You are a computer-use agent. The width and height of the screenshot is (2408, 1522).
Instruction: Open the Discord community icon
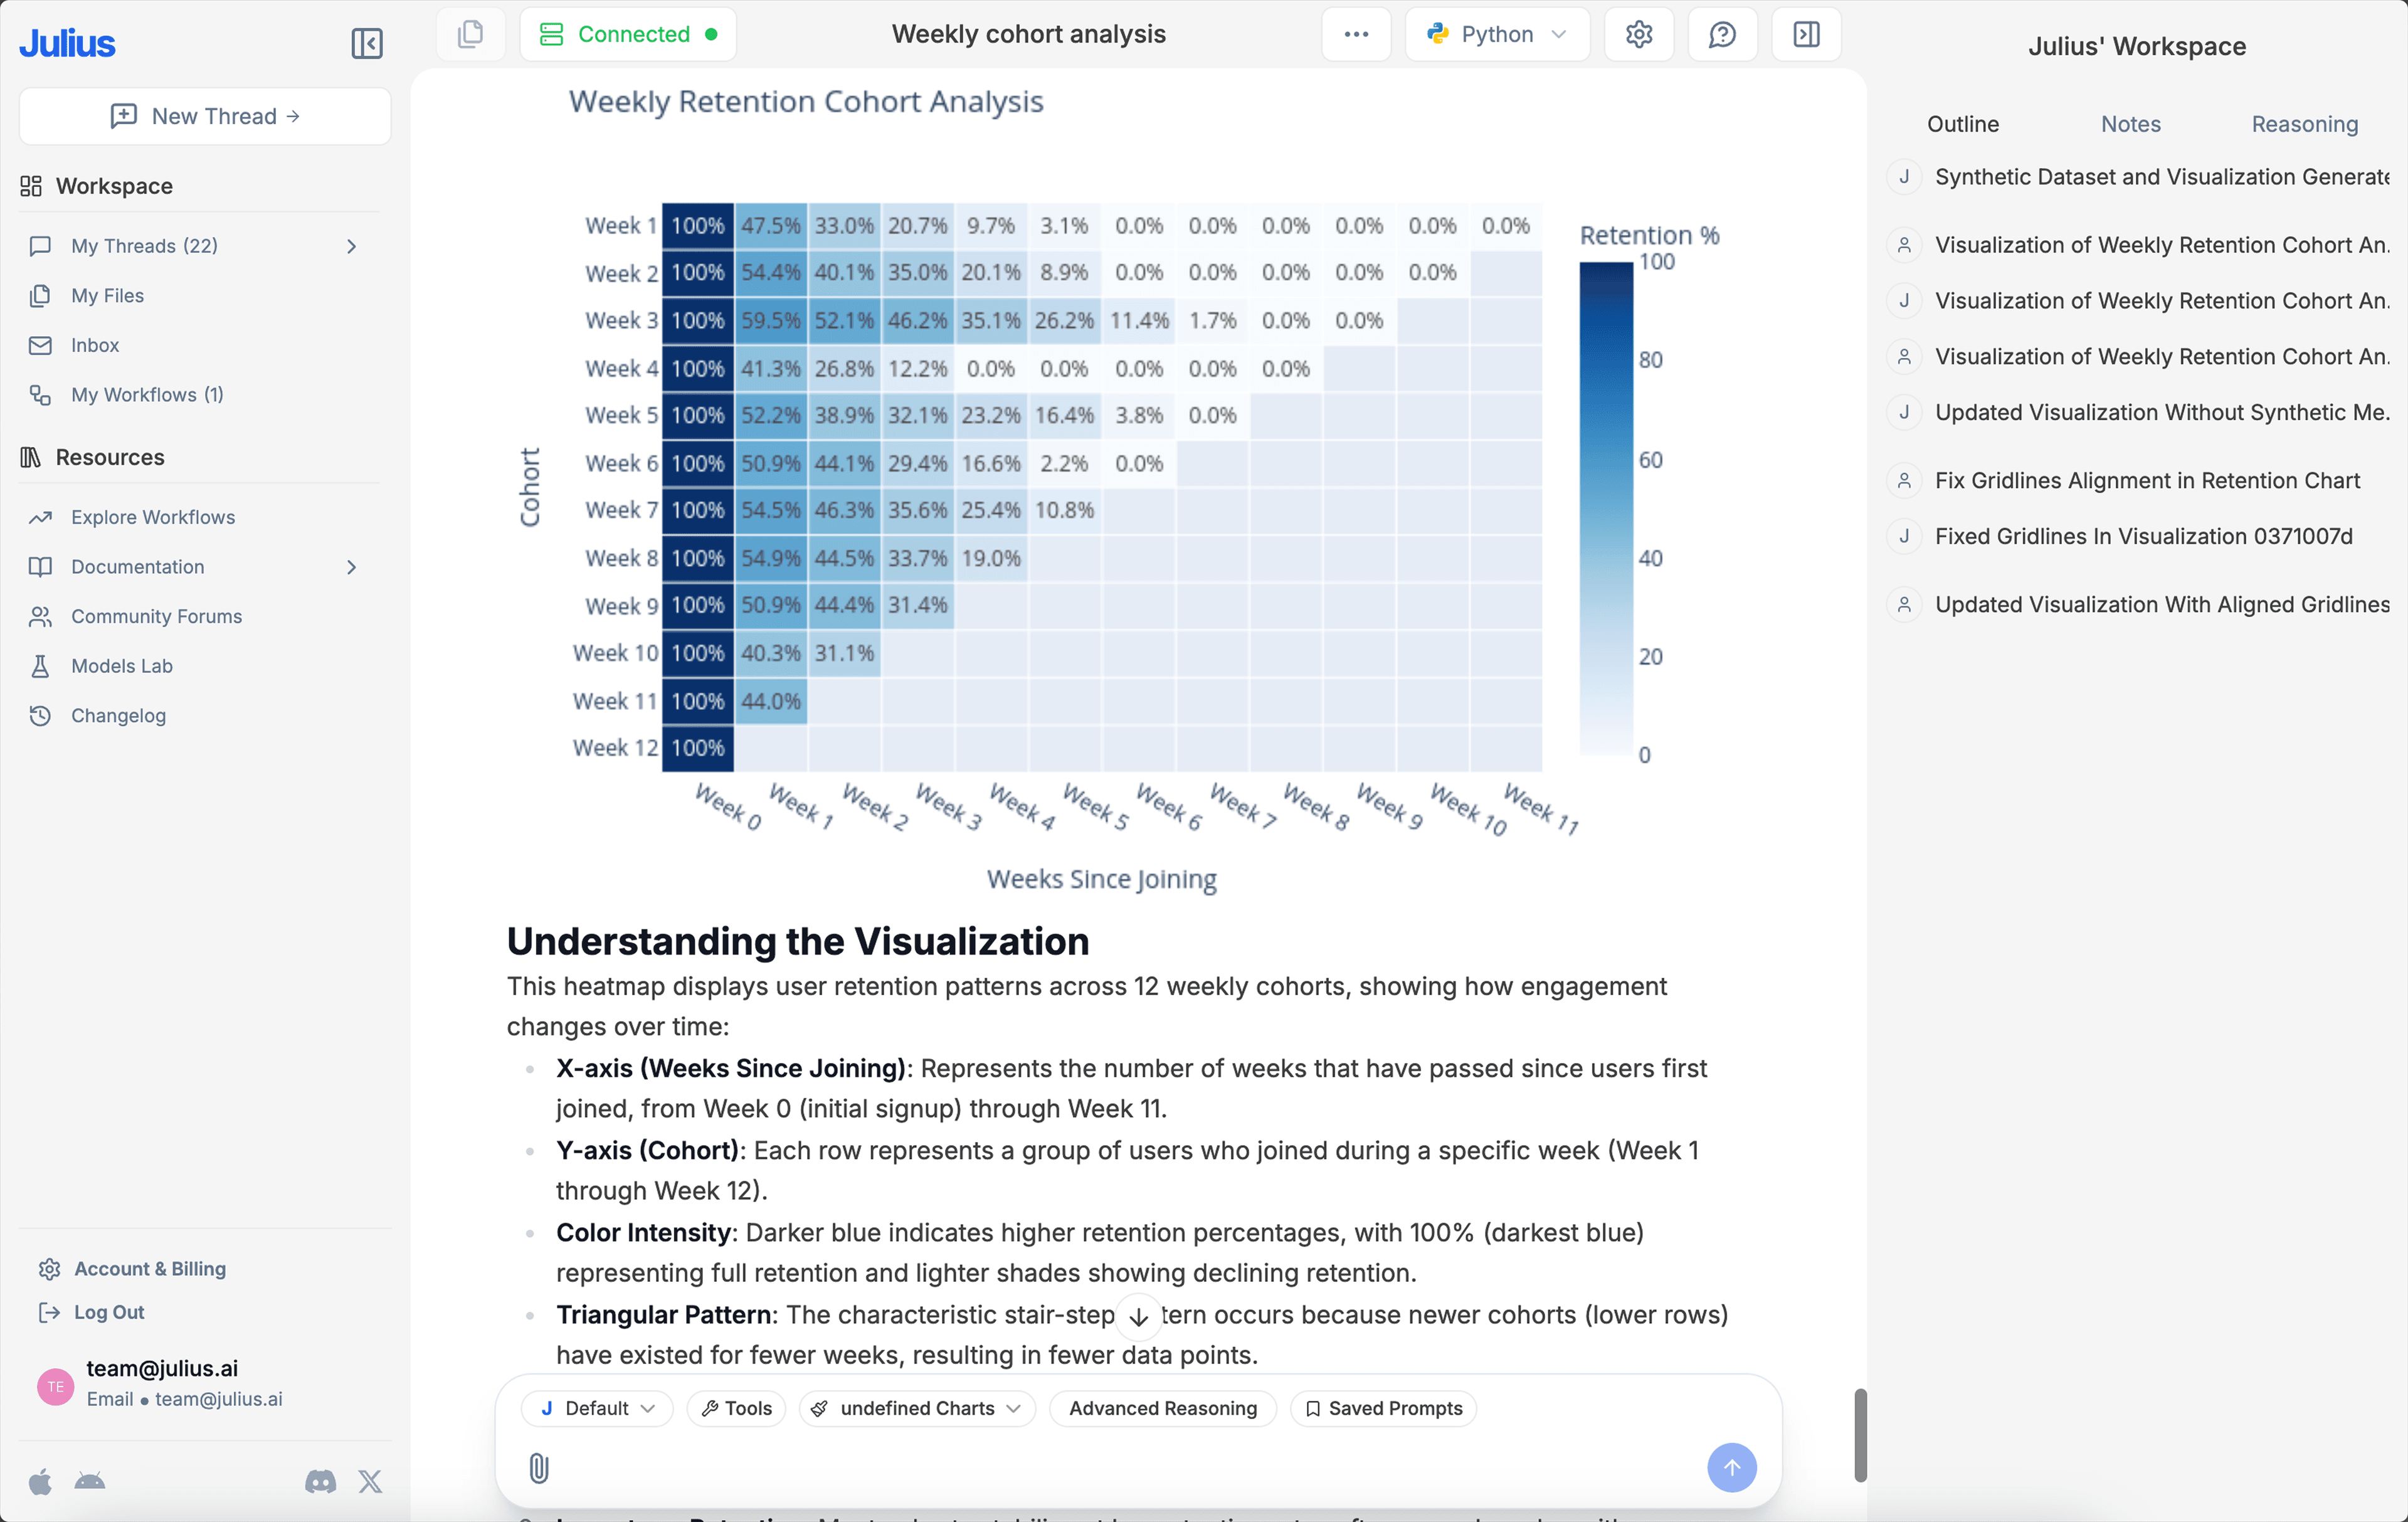click(x=320, y=1481)
